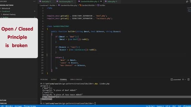Screen dimensions: 191x107
Task: Click the 'bool(true)' terminal output line
Action: click(x=47, y=99)
